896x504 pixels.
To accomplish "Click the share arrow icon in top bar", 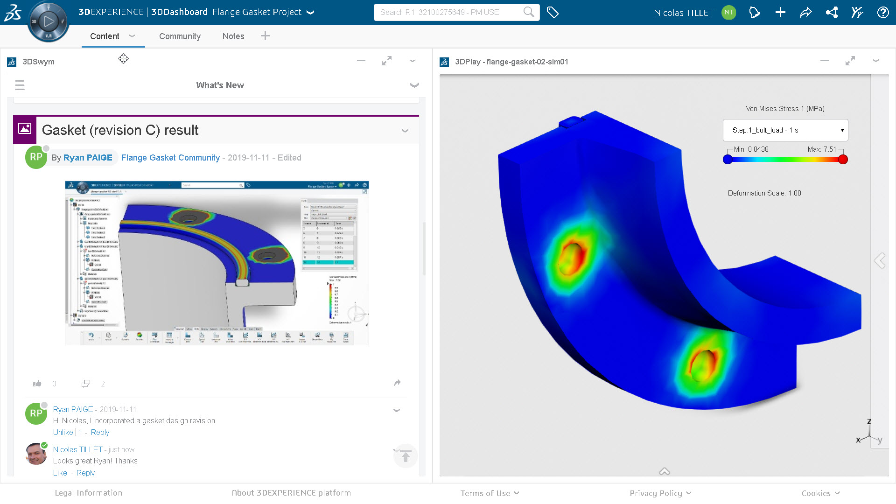I will [x=806, y=13].
